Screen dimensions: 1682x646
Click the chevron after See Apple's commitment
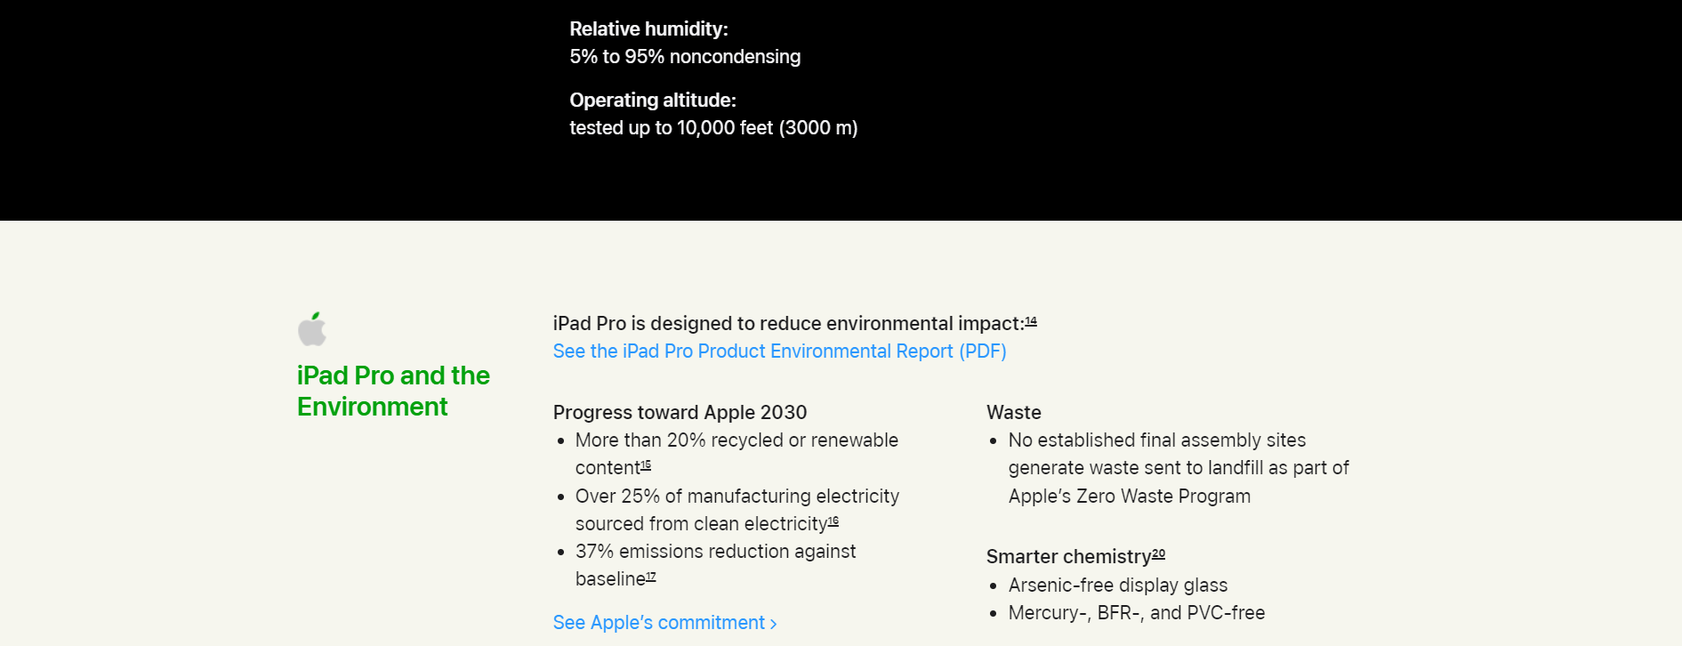(773, 624)
